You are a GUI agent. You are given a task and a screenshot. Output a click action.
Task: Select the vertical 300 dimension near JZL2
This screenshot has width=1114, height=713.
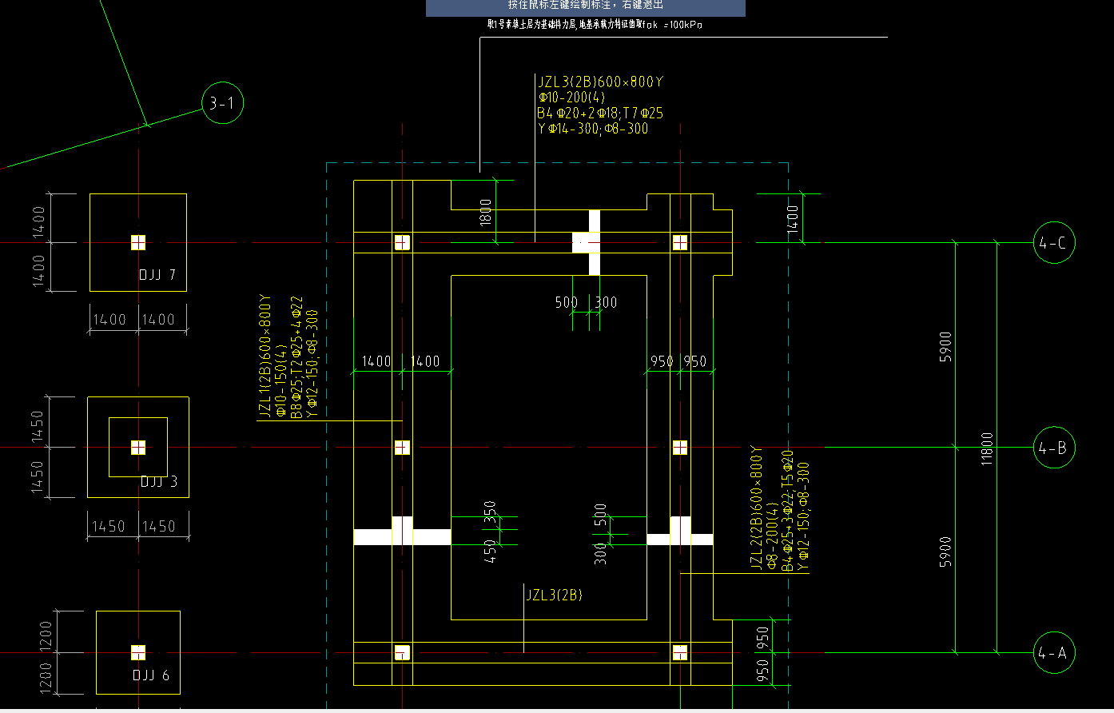(x=600, y=552)
